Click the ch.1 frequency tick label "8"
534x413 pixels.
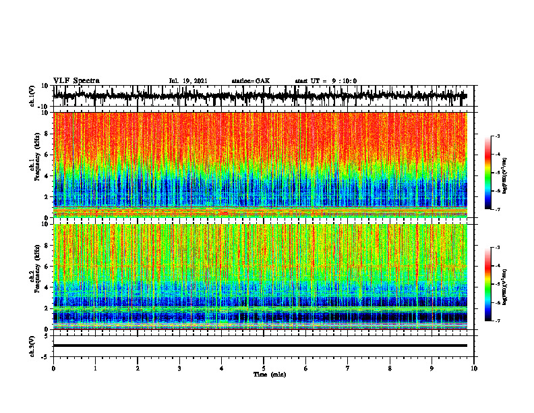47,134
